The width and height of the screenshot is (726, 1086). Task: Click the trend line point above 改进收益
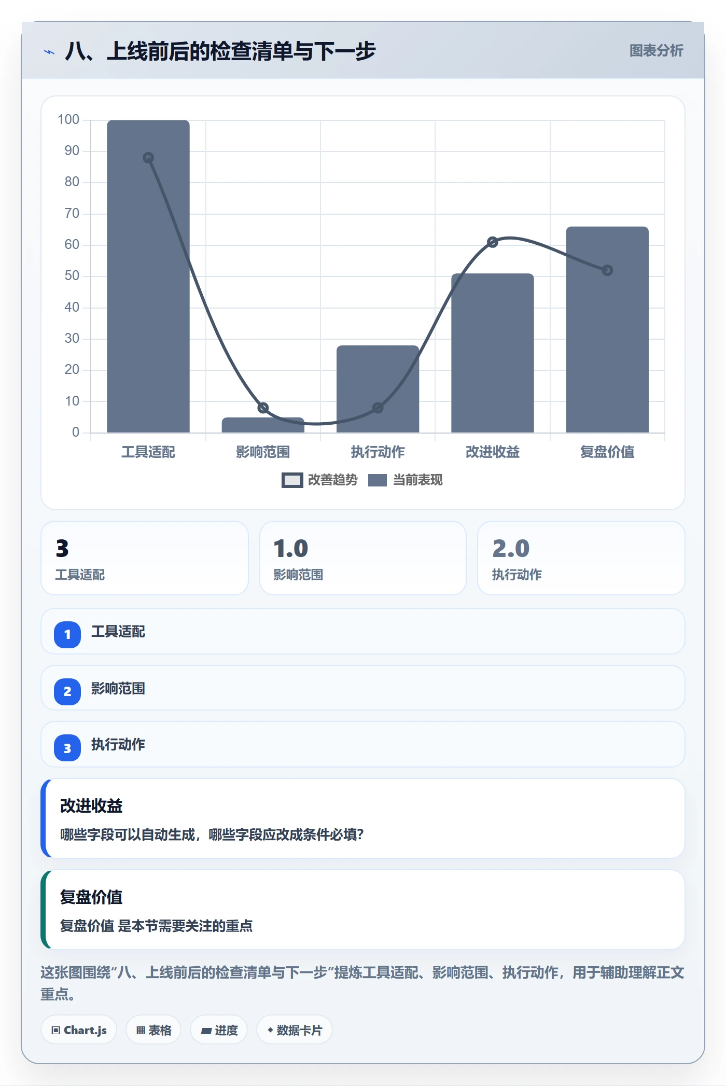coord(493,242)
